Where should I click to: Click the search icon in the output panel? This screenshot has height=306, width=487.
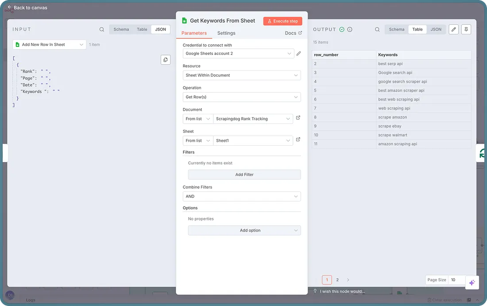(x=377, y=30)
